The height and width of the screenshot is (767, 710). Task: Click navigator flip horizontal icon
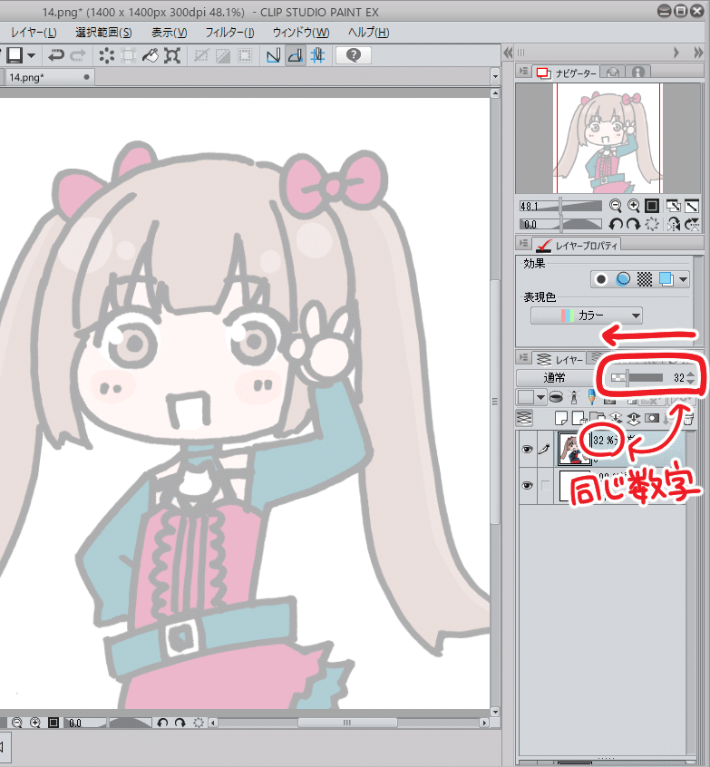[x=674, y=224]
